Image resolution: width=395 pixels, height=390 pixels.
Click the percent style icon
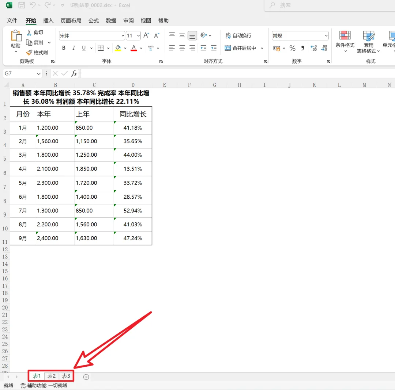click(x=293, y=48)
